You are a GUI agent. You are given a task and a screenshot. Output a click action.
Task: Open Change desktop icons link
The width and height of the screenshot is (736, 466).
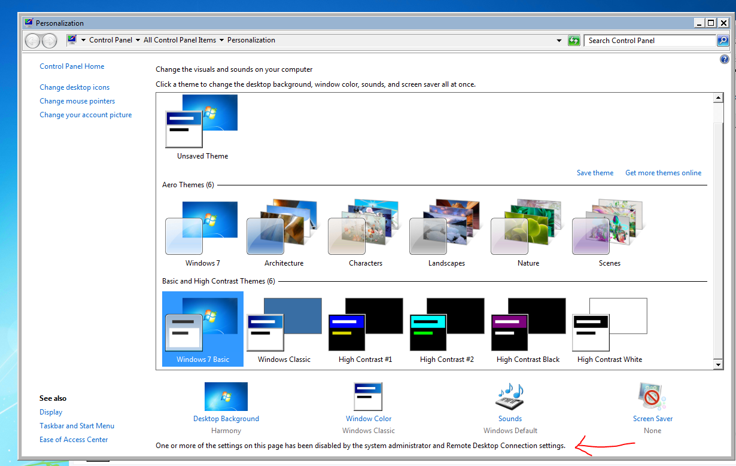[75, 87]
